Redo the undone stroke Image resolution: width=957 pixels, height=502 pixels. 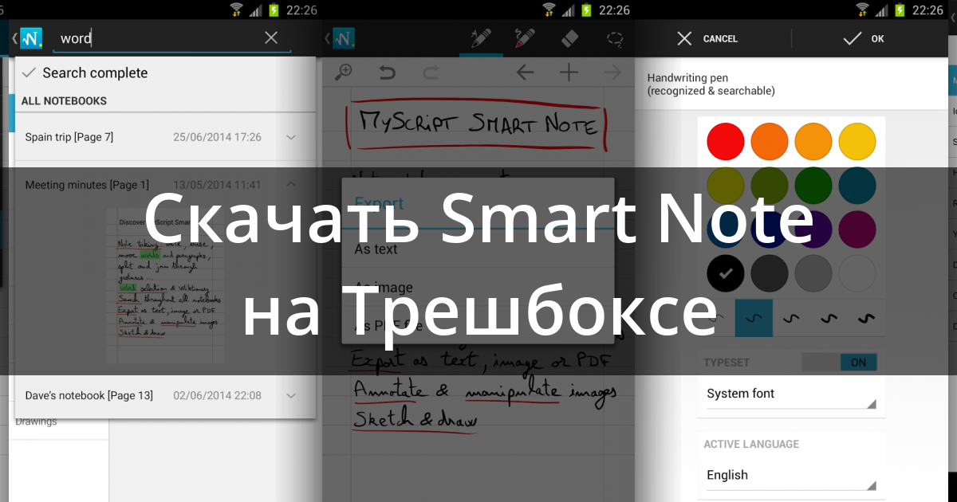point(431,73)
